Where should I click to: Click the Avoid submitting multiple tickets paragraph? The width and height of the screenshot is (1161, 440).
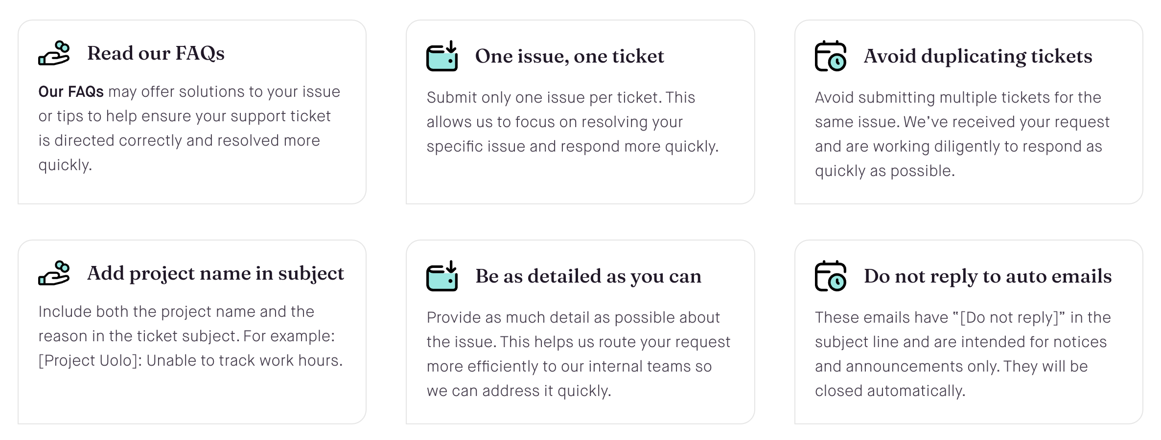click(x=962, y=134)
